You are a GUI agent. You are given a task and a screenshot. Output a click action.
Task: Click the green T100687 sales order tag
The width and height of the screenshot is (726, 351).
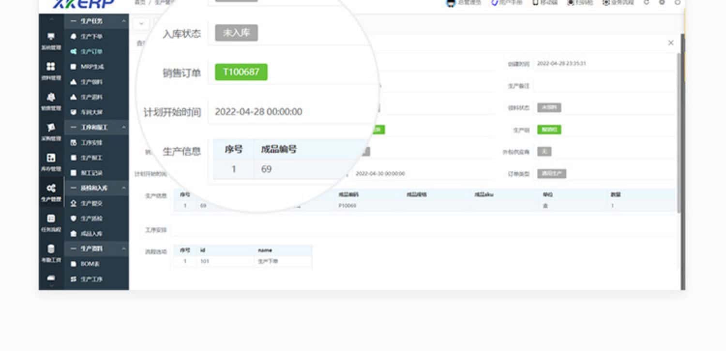241,72
